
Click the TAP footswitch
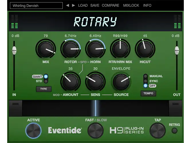157,131
